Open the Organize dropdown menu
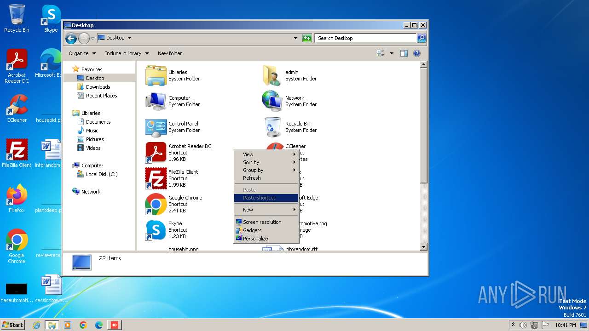The height and width of the screenshot is (331, 589). coord(82,53)
